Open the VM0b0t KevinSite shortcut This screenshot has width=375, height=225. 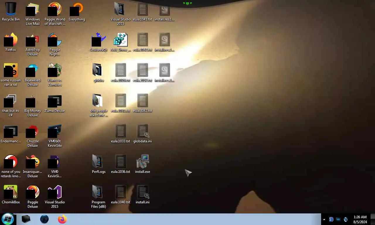(x=55, y=136)
